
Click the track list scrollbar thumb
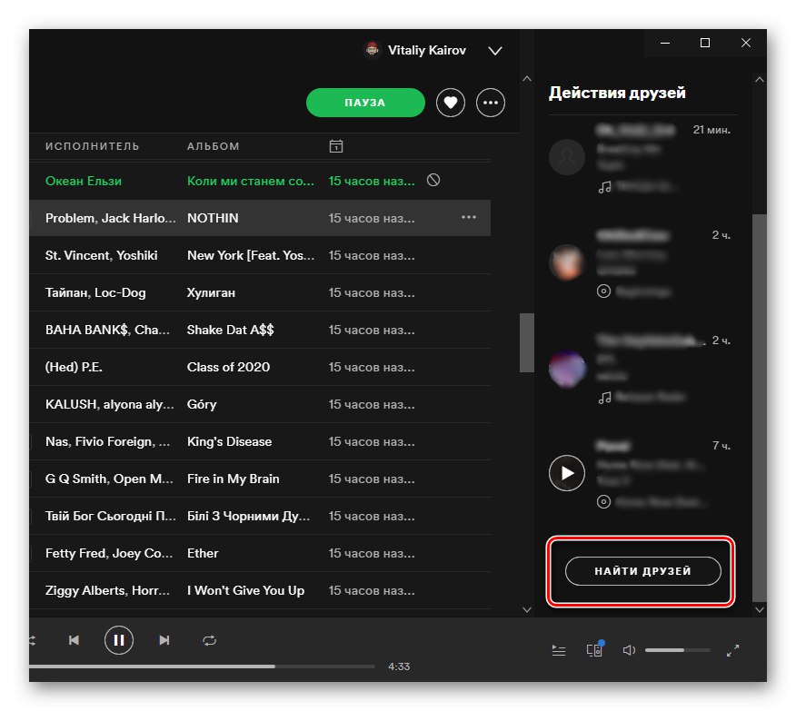(527, 342)
